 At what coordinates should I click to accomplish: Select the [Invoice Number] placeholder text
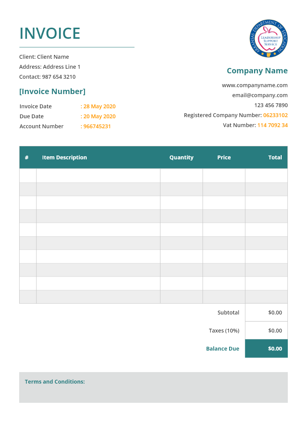52,91
